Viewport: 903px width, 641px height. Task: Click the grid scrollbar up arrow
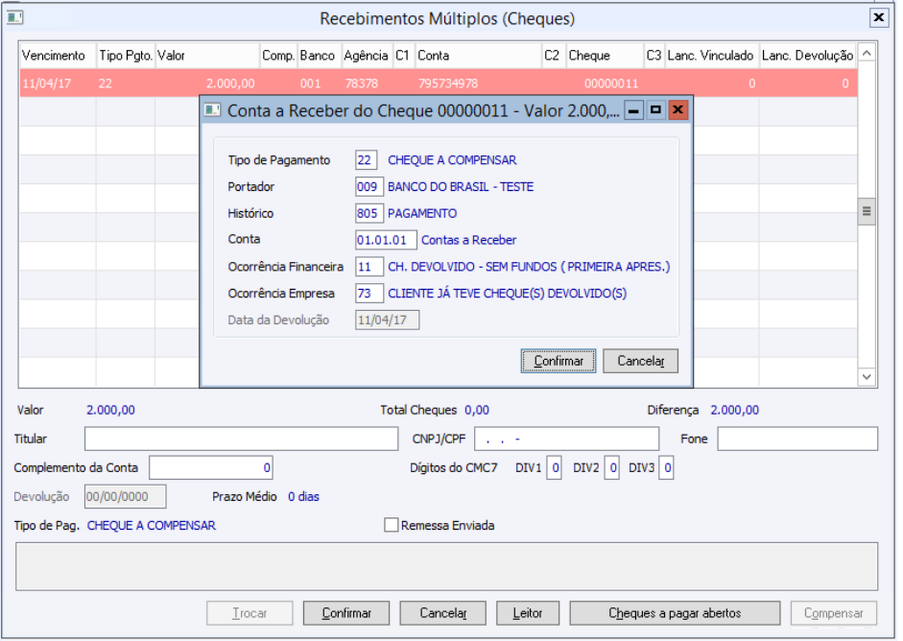867,54
